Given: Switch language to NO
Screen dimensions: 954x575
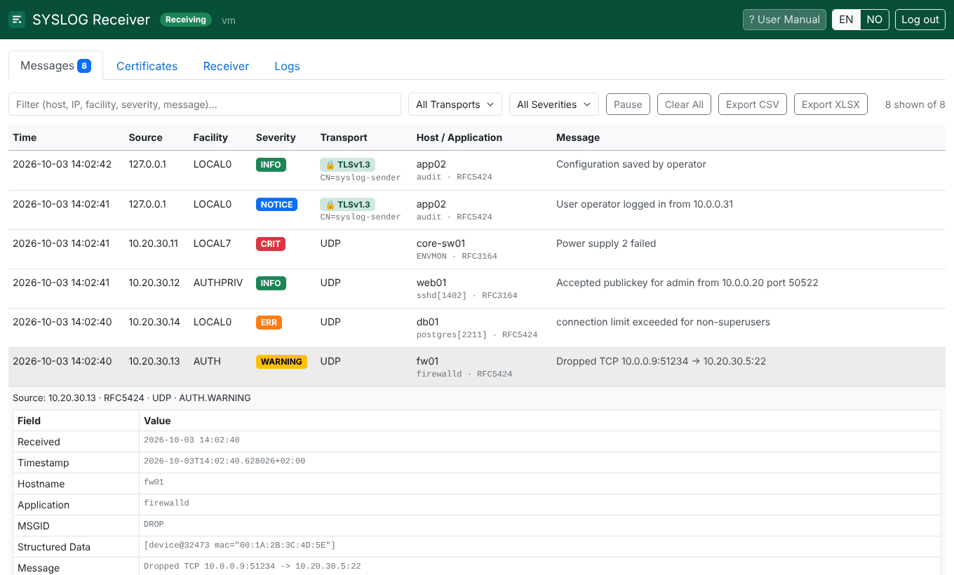Looking at the screenshot, I should point(875,20).
